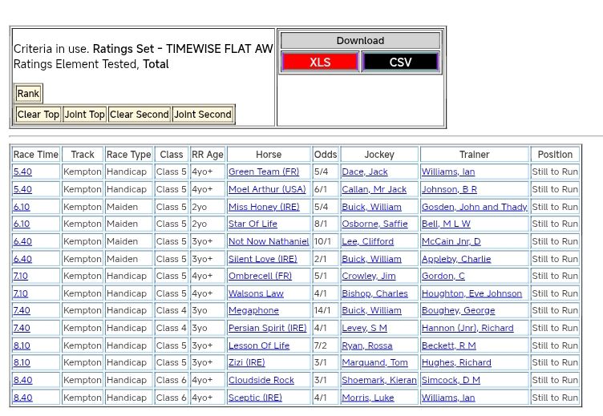
Task: Click the Jockey column header
Action: point(379,155)
